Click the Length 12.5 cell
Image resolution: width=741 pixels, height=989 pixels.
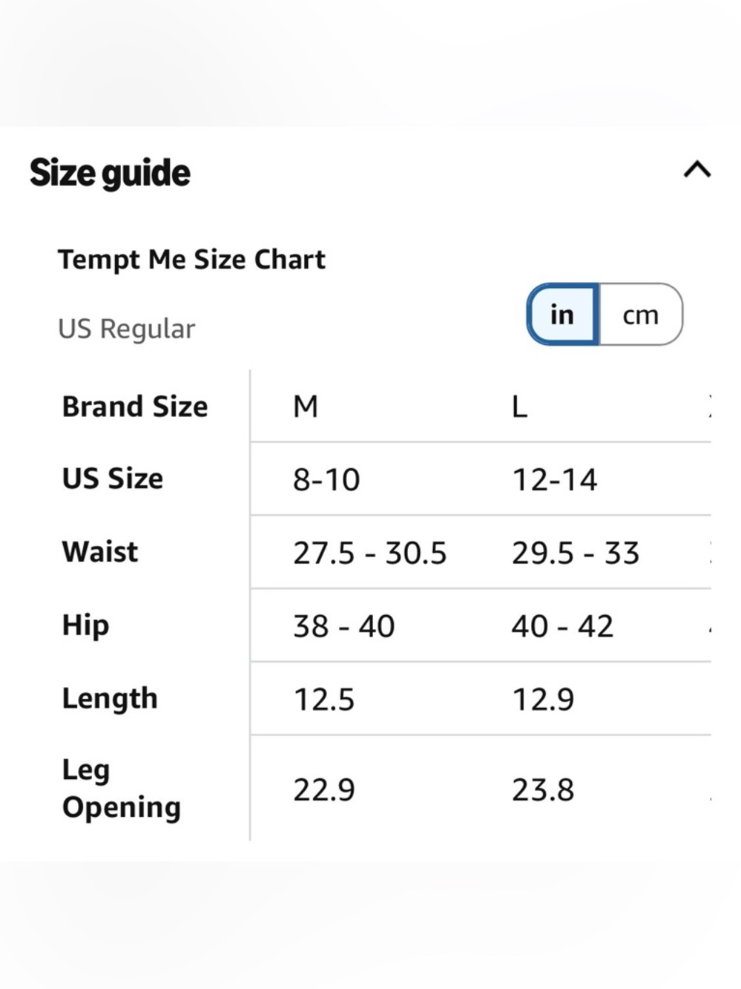324,700
